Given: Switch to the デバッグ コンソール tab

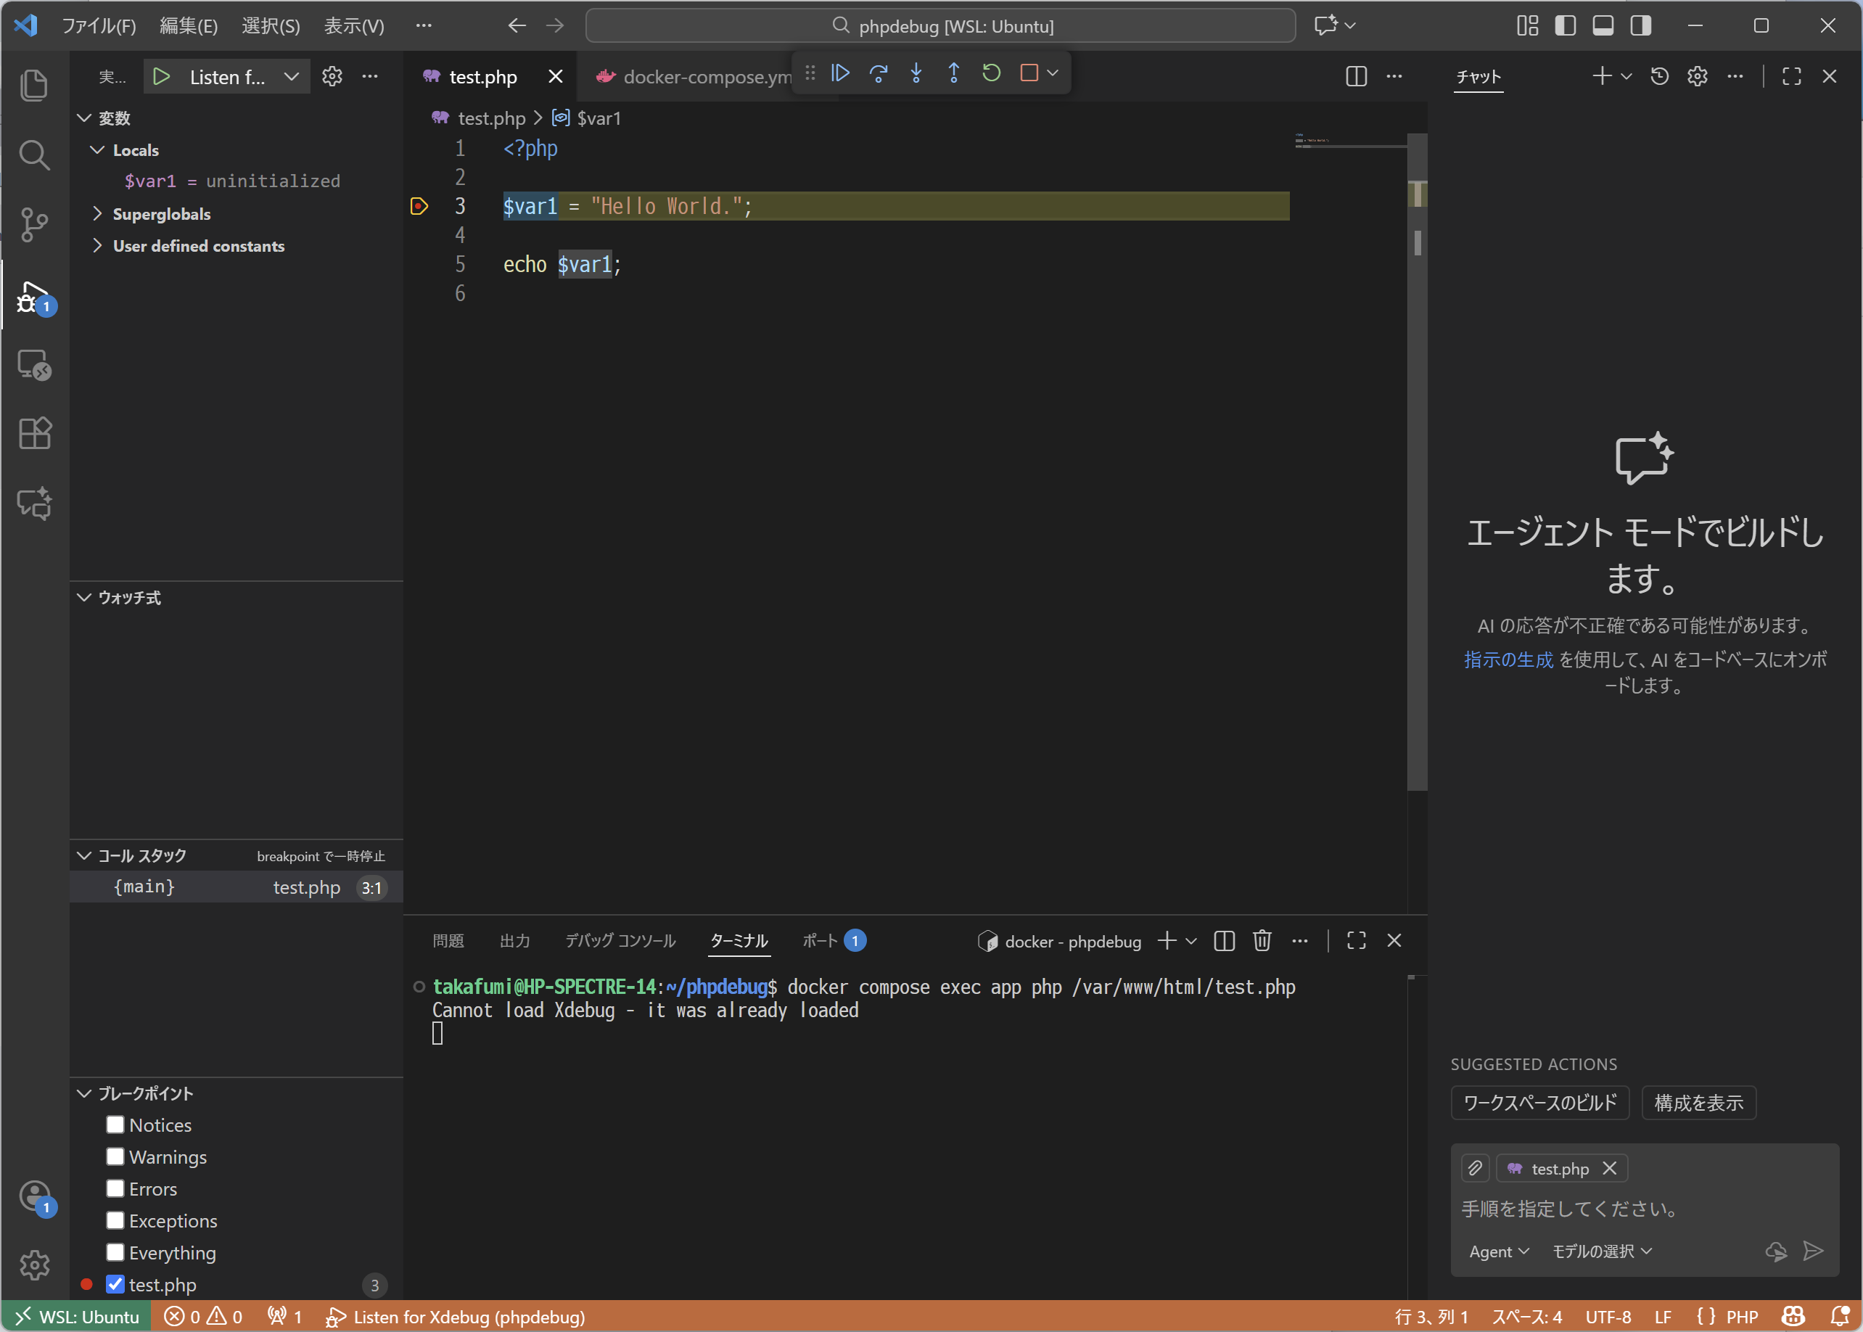Looking at the screenshot, I should [x=620, y=941].
